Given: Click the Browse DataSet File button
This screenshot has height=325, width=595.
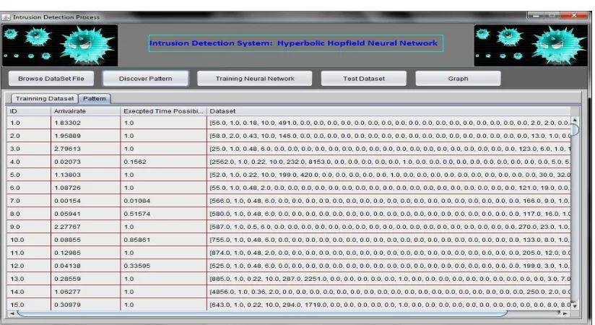Looking at the screenshot, I should [x=51, y=79].
